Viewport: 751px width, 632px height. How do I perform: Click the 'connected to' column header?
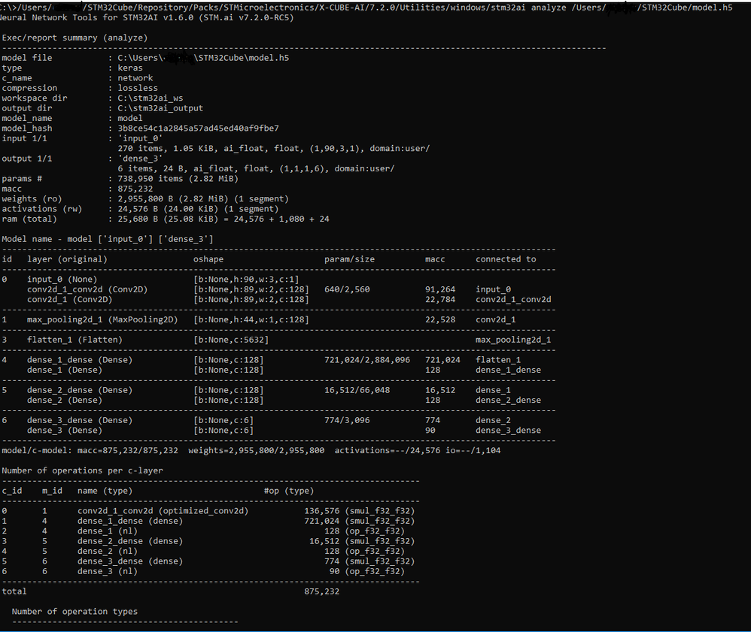point(506,259)
